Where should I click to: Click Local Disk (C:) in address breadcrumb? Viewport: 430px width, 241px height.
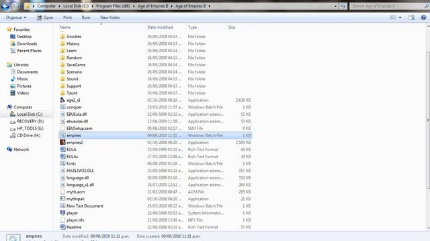pos(76,6)
